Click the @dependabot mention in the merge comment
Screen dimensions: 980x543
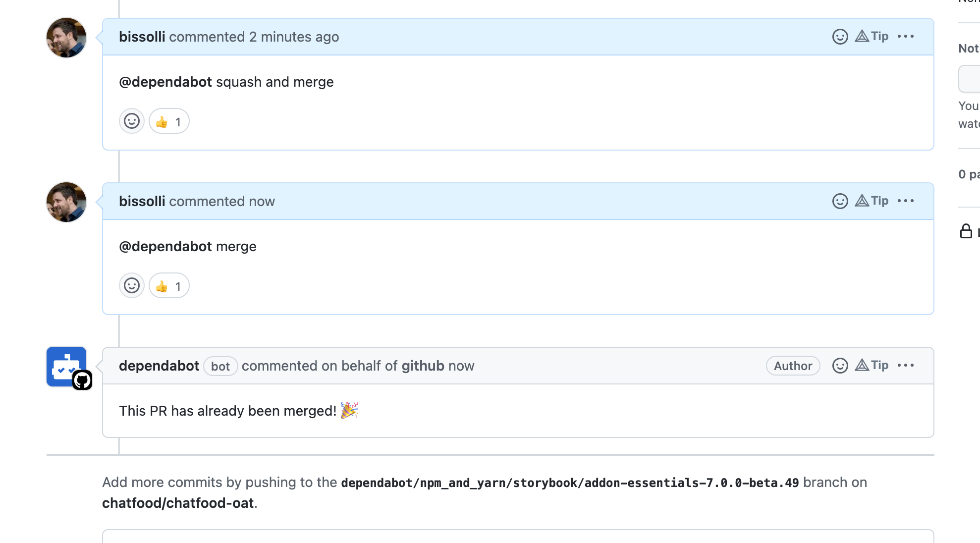click(165, 246)
